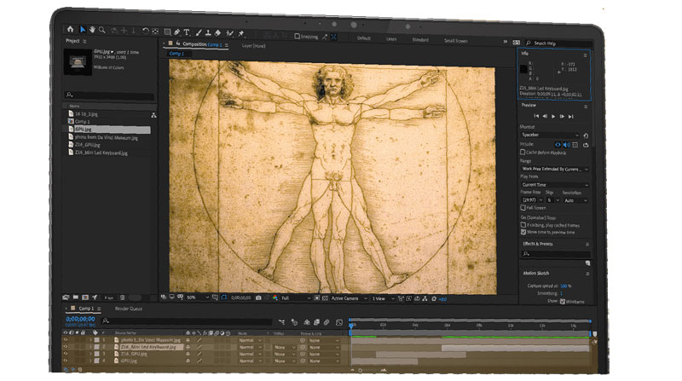Select the Hand tool
Image resolution: width=682 pixels, height=381 pixels.
92,30
